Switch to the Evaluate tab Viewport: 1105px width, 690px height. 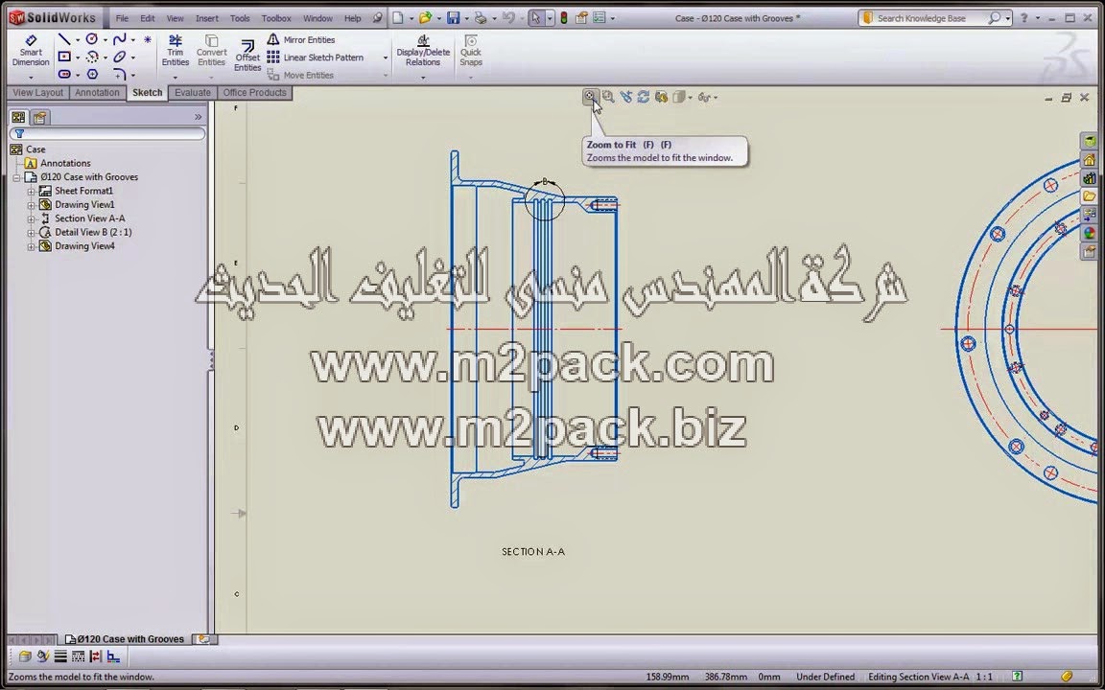click(193, 92)
